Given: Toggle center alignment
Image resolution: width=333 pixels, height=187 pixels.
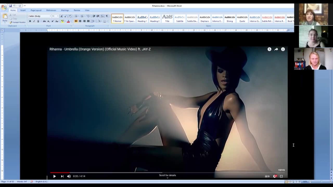Looking at the screenshot, I should pyautogui.click(x=80, y=21).
